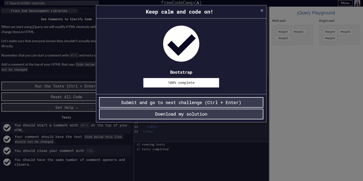Submit and go to next challenge
Screen dimensions: 363x181
click(181, 103)
